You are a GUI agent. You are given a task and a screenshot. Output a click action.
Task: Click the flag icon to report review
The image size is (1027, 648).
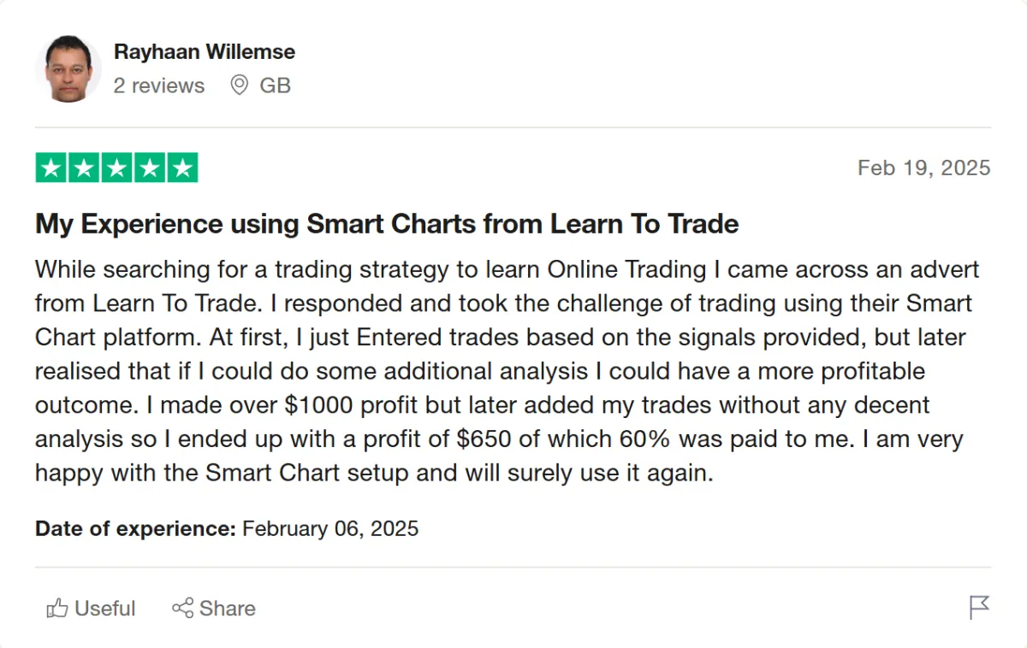click(979, 608)
